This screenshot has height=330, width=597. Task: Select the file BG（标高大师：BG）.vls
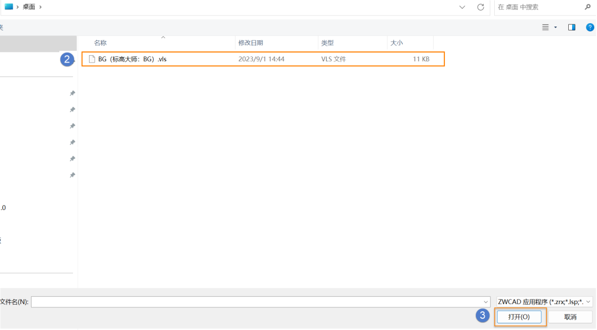[x=263, y=59]
